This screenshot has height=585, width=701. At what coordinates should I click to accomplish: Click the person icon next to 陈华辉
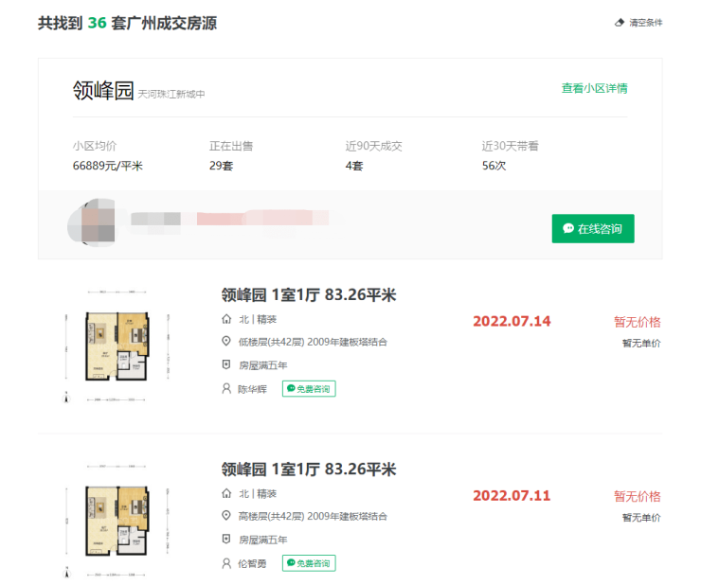[225, 388]
